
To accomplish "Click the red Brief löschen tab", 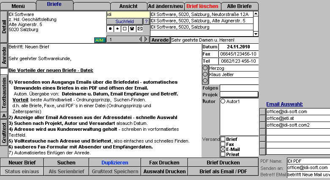I will [202, 6].
